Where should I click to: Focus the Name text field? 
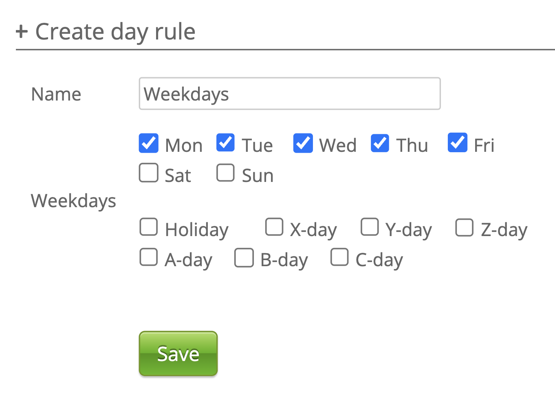coord(289,94)
